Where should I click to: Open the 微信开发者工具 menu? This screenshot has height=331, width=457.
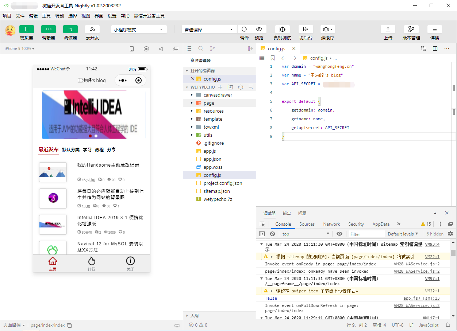(x=149, y=16)
